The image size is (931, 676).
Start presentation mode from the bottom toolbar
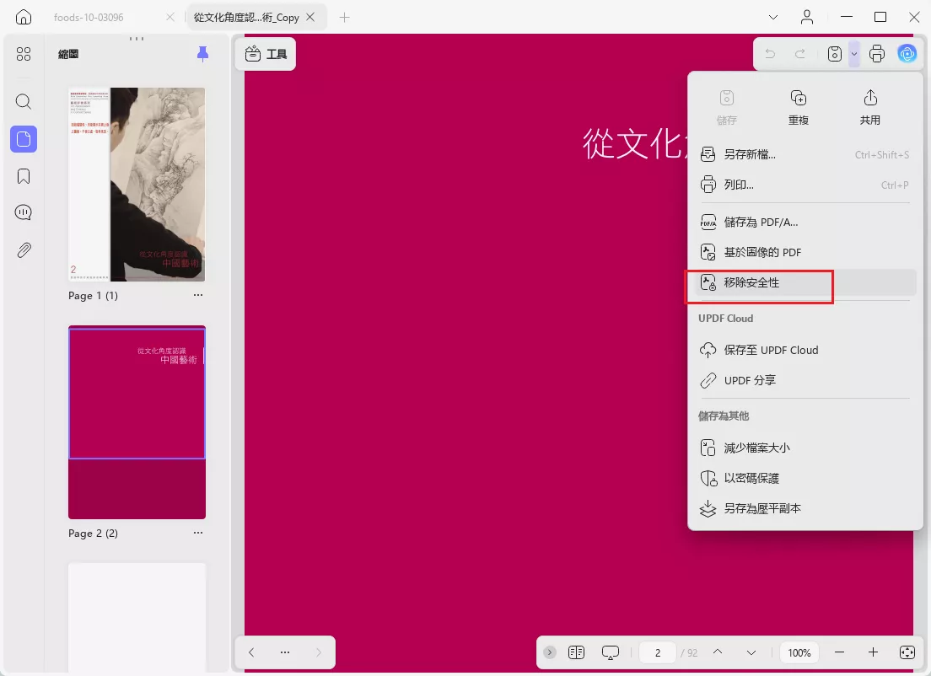[x=610, y=652]
